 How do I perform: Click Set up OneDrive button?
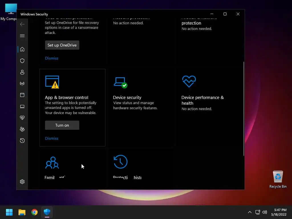tap(62, 45)
